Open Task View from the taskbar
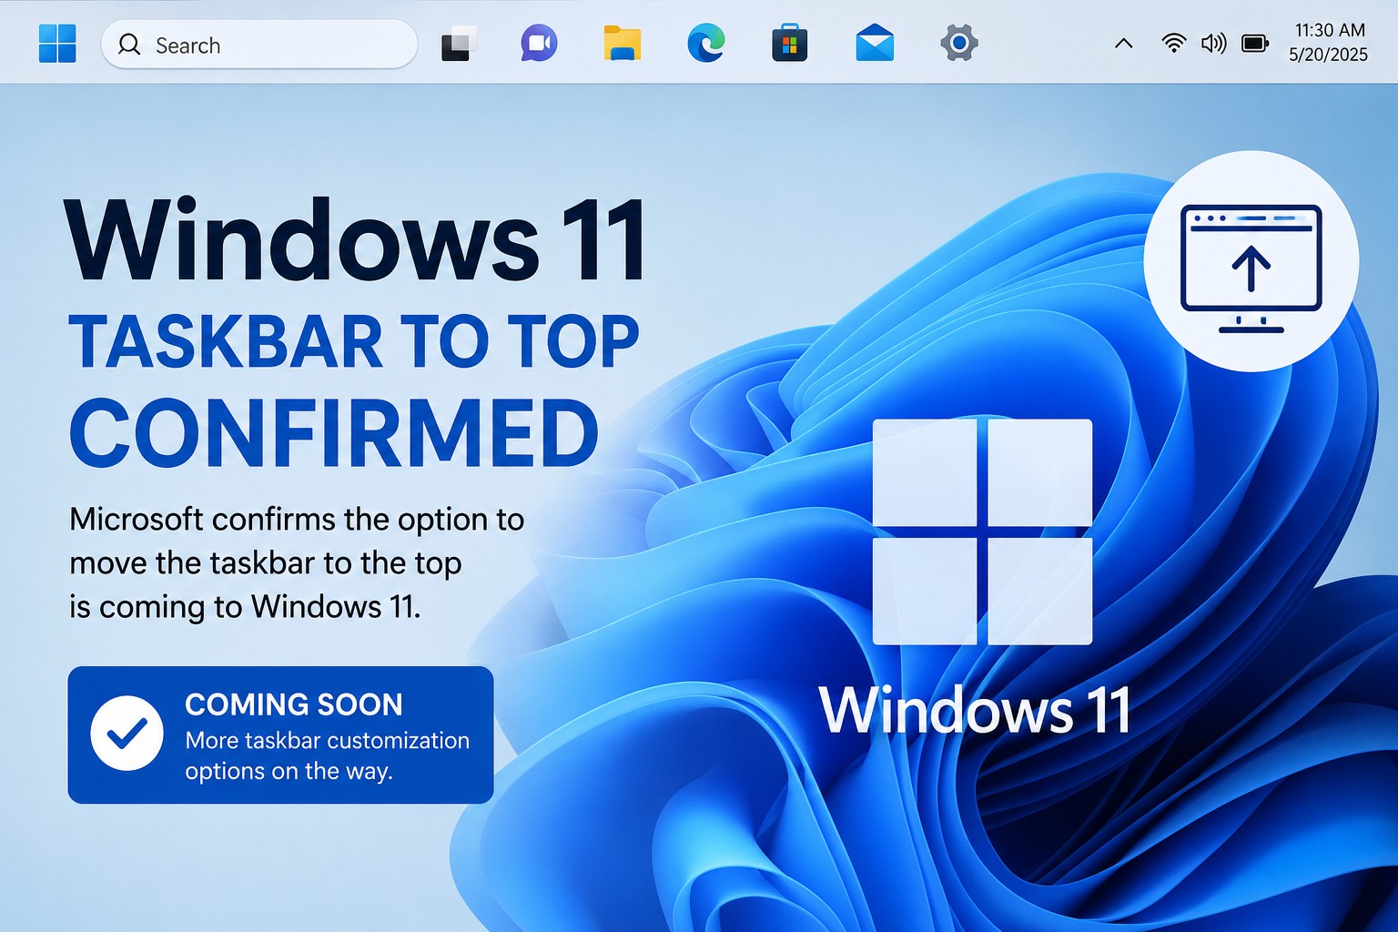Screen dimensions: 1398x932 click(459, 45)
